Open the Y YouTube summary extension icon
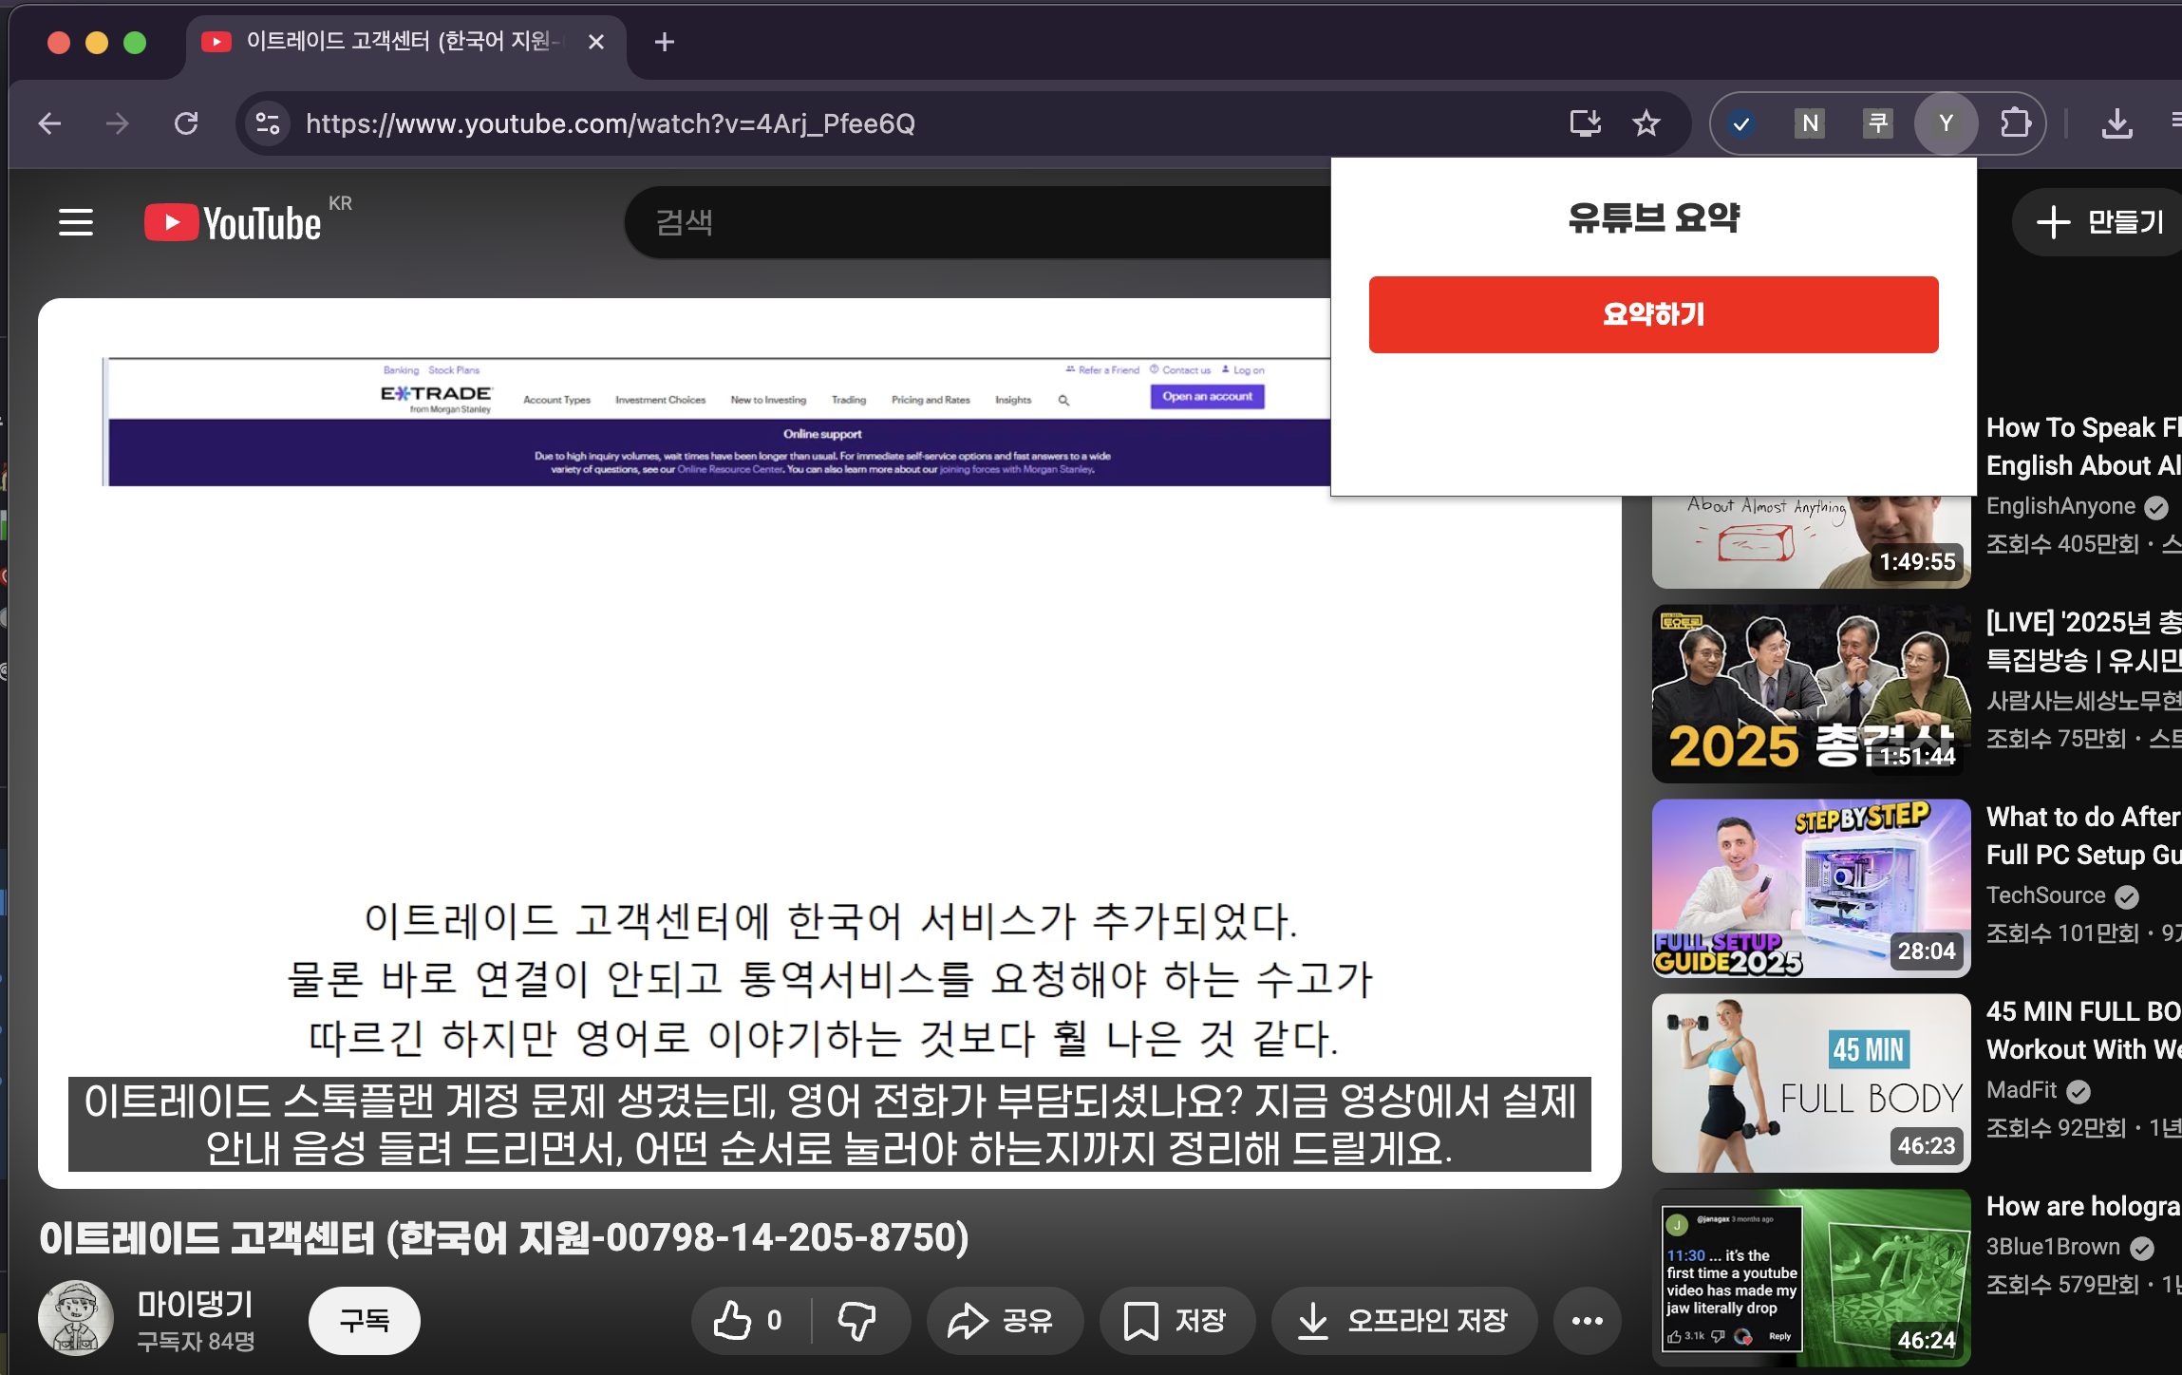This screenshot has height=1375, width=2182. click(x=1946, y=123)
